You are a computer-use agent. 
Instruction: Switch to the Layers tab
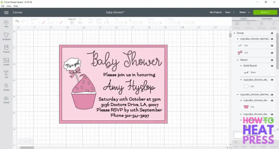[x=243, y=19]
